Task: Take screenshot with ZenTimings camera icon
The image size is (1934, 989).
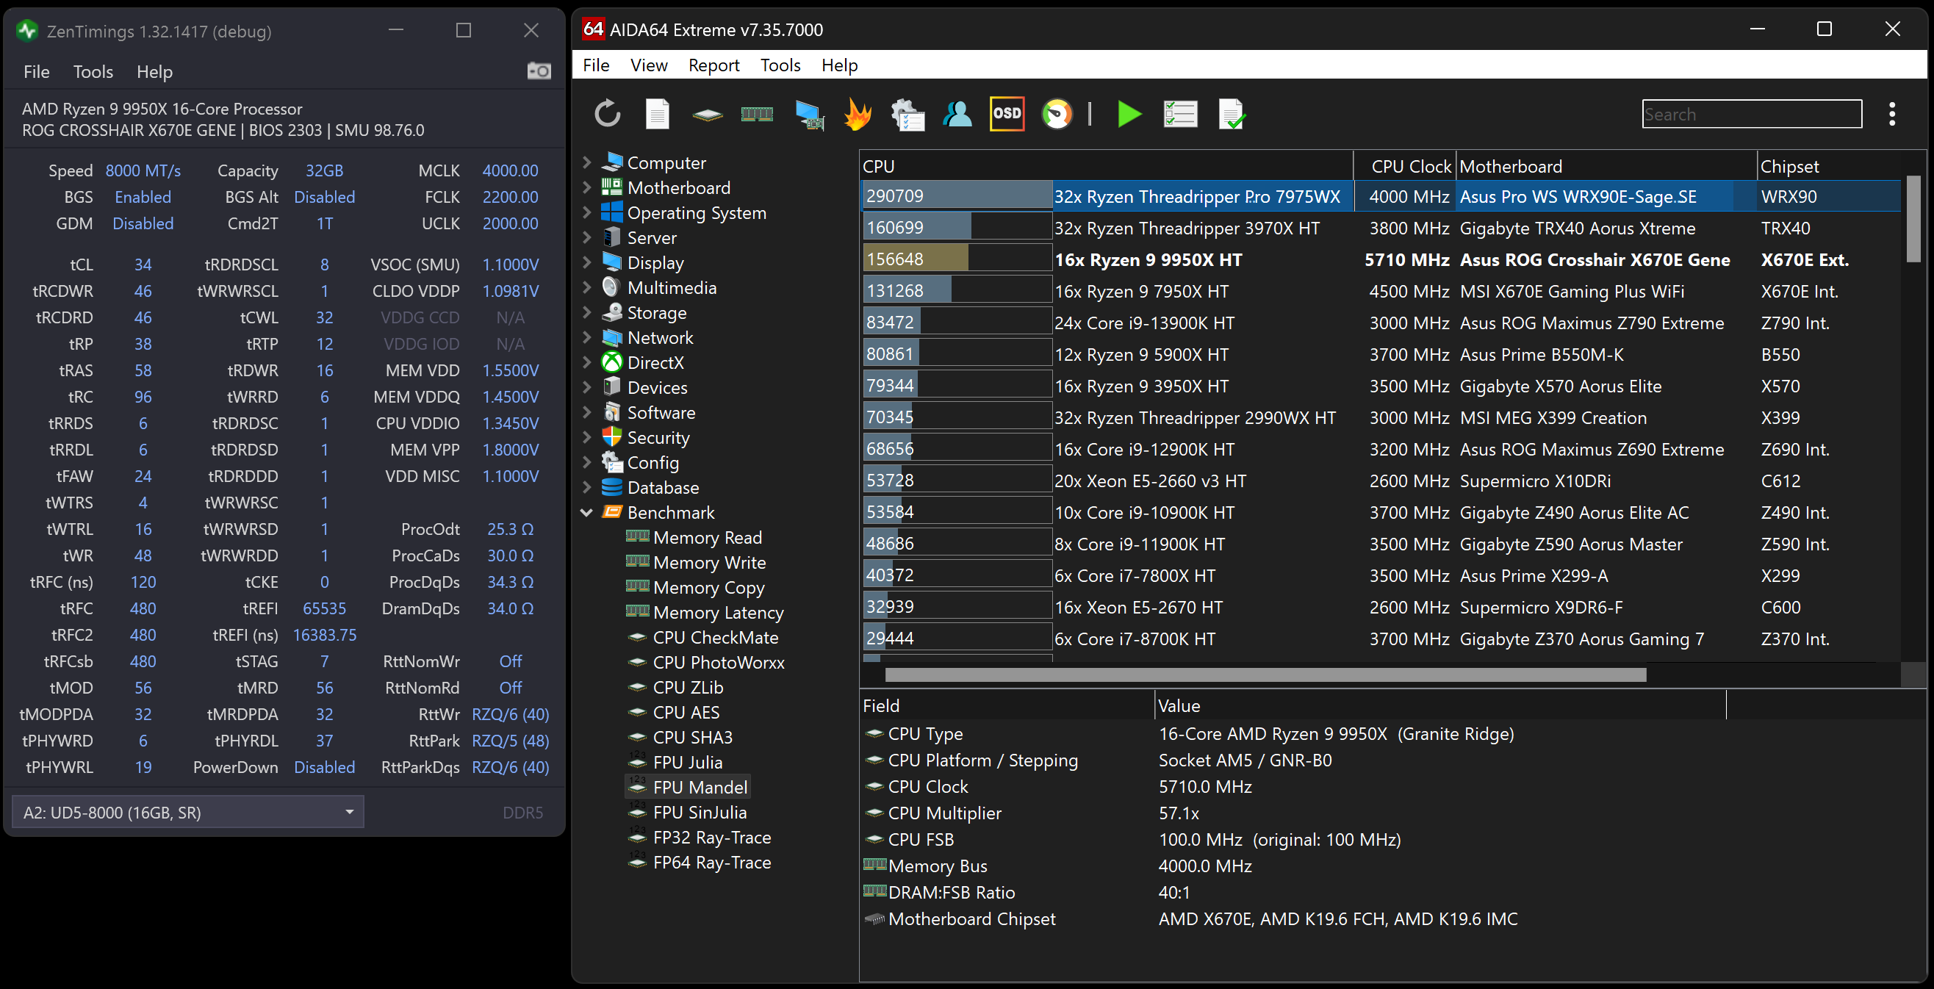Action: click(x=539, y=71)
